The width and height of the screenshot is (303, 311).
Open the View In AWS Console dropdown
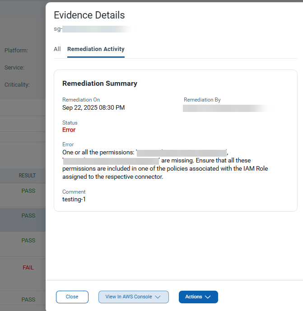(133, 297)
